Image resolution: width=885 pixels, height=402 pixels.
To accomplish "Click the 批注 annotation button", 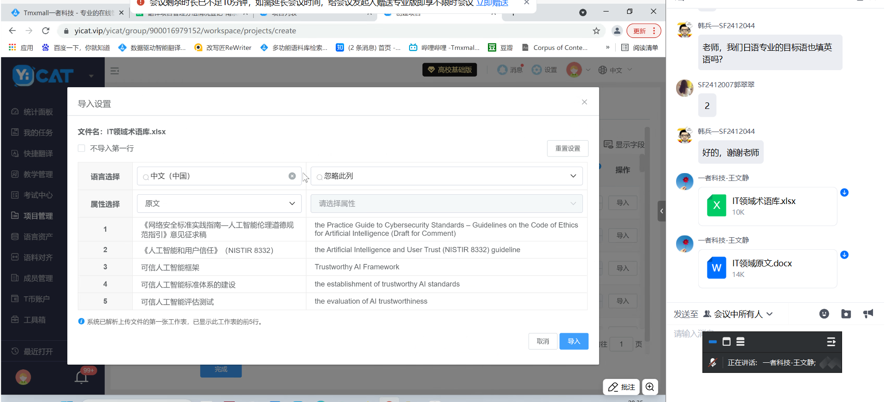I will click(621, 387).
